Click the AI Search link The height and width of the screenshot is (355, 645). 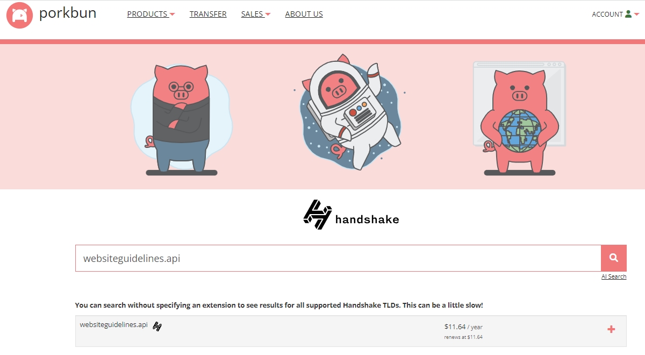coord(614,276)
